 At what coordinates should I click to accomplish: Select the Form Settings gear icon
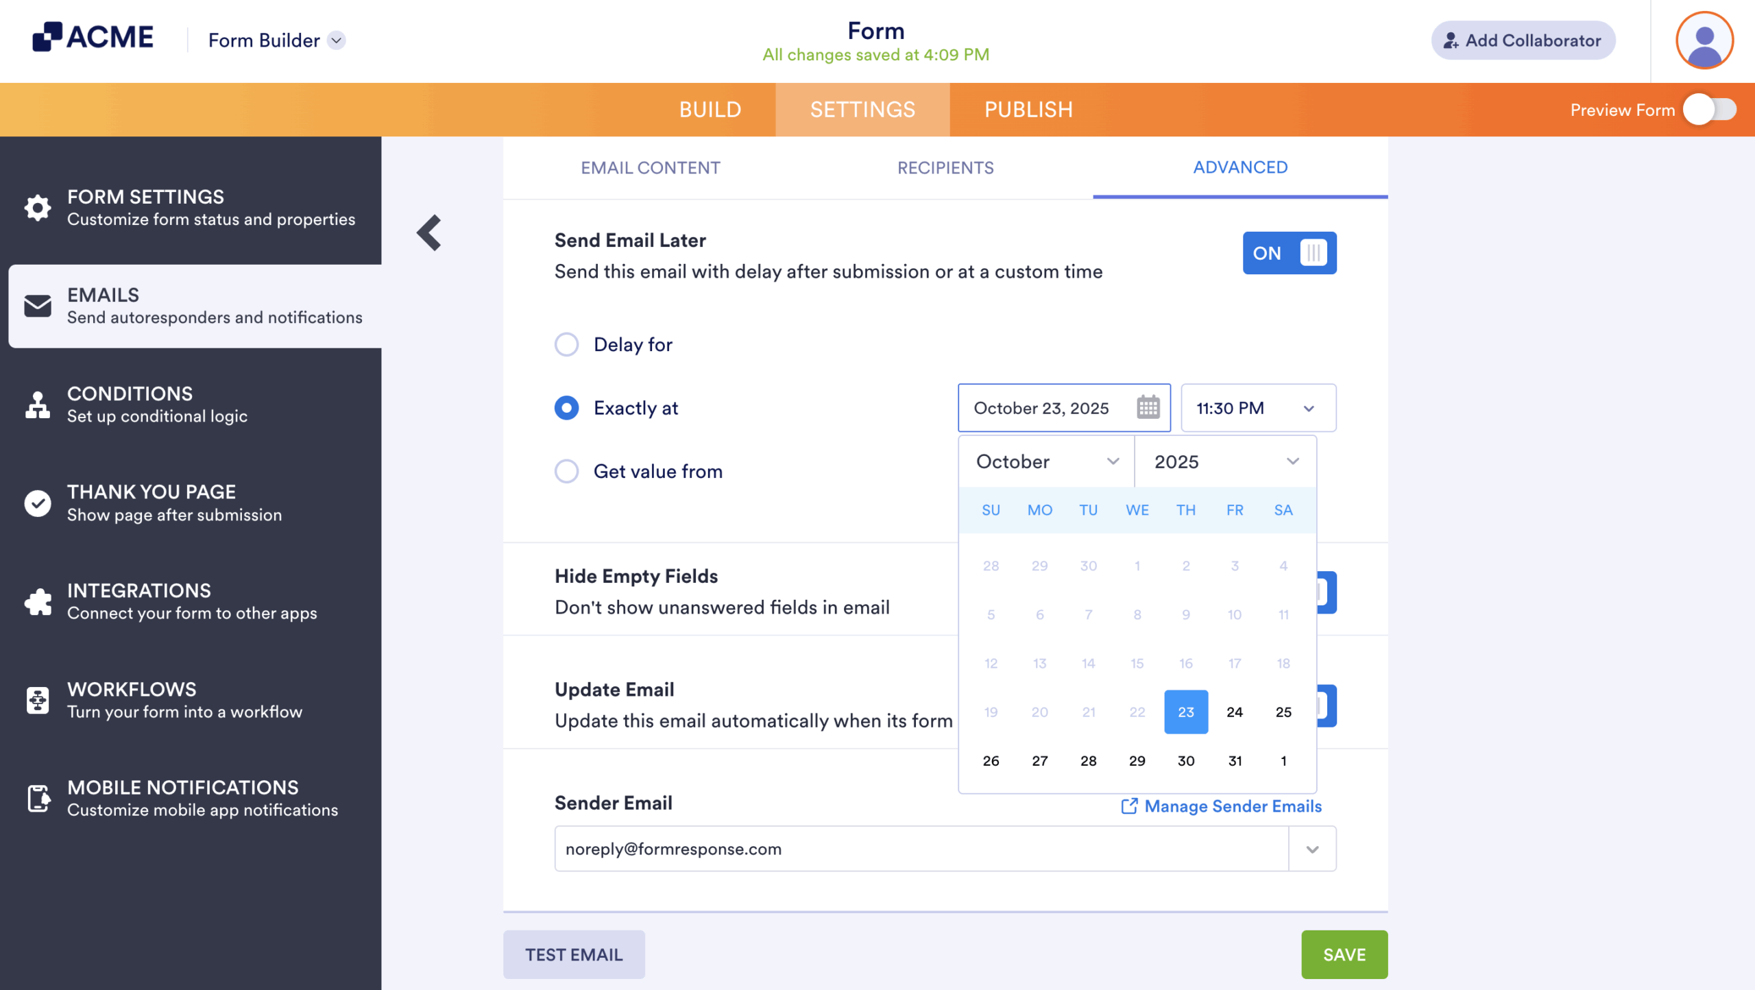38,207
